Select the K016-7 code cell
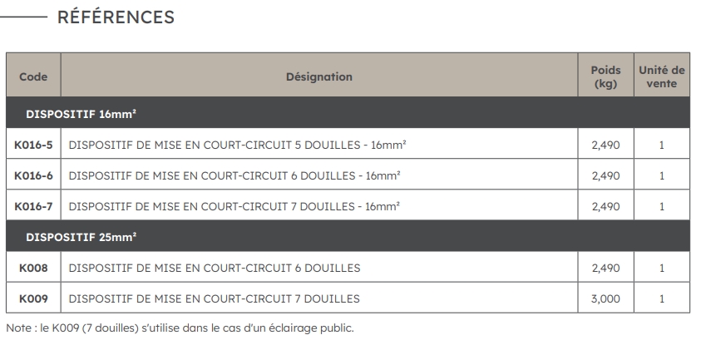 (33, 206)
